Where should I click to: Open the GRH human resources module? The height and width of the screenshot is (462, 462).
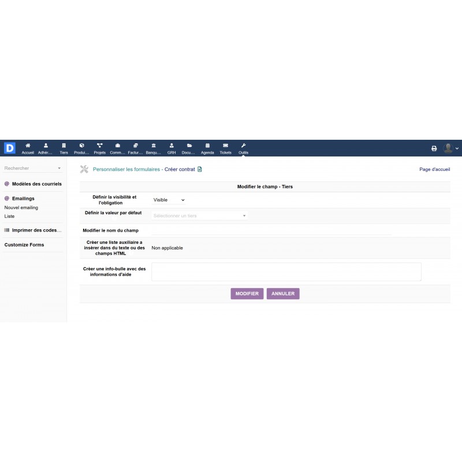171,148
